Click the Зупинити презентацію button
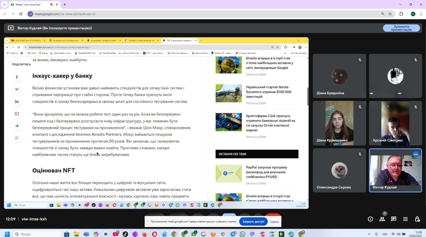The width and height of the screenshot is (426, 237). 402,28
